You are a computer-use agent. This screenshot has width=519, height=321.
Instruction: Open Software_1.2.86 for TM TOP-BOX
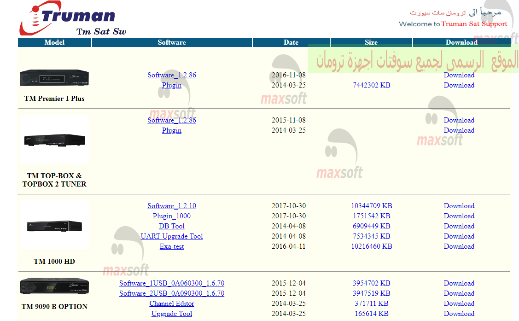pyautogui.click(x=172, y=120)
